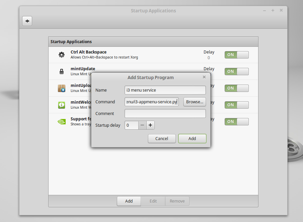The image size is (303, 222).
Task: Close the Startup Applications window
Action: coord(281,10)
